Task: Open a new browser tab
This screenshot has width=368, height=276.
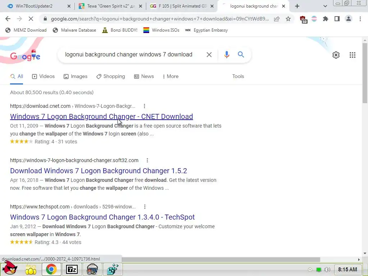Action: (x=297, y=6)
